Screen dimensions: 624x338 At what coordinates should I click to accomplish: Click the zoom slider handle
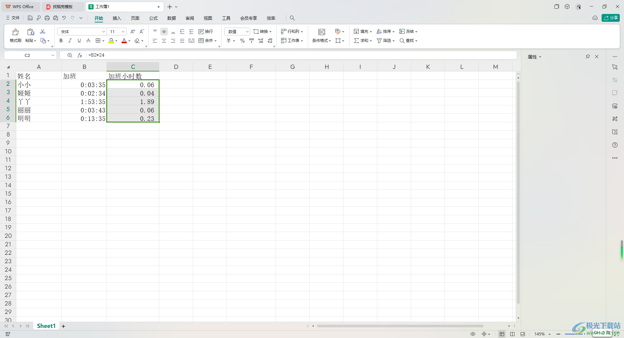click(584, 334)
